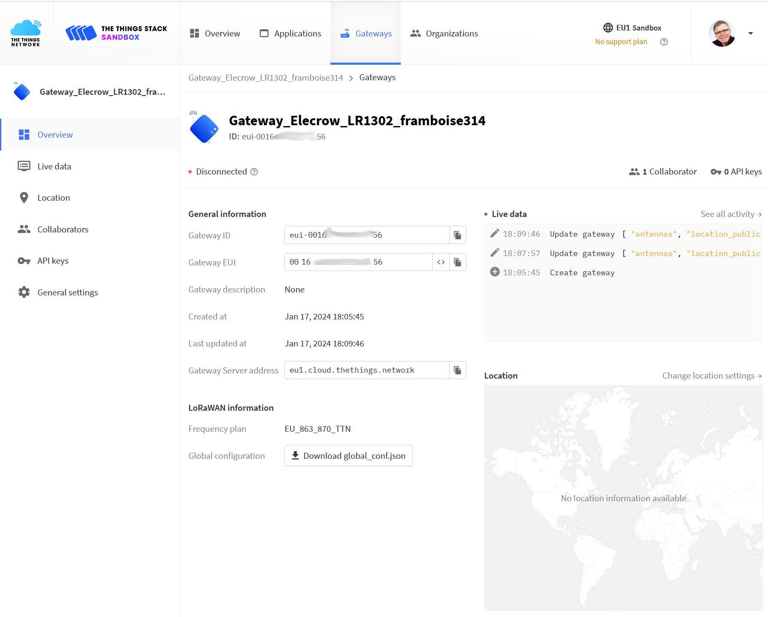The image size is (768, 617).
Task: Open the Organizations tab
Action: (444, 33)
